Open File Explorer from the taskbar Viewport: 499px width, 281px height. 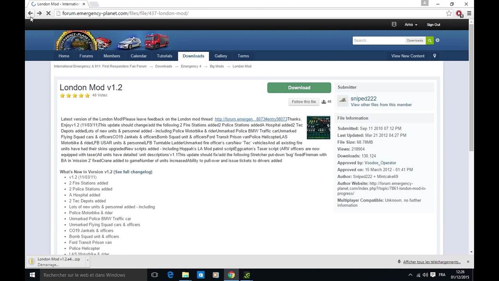(x=186, y=275)
